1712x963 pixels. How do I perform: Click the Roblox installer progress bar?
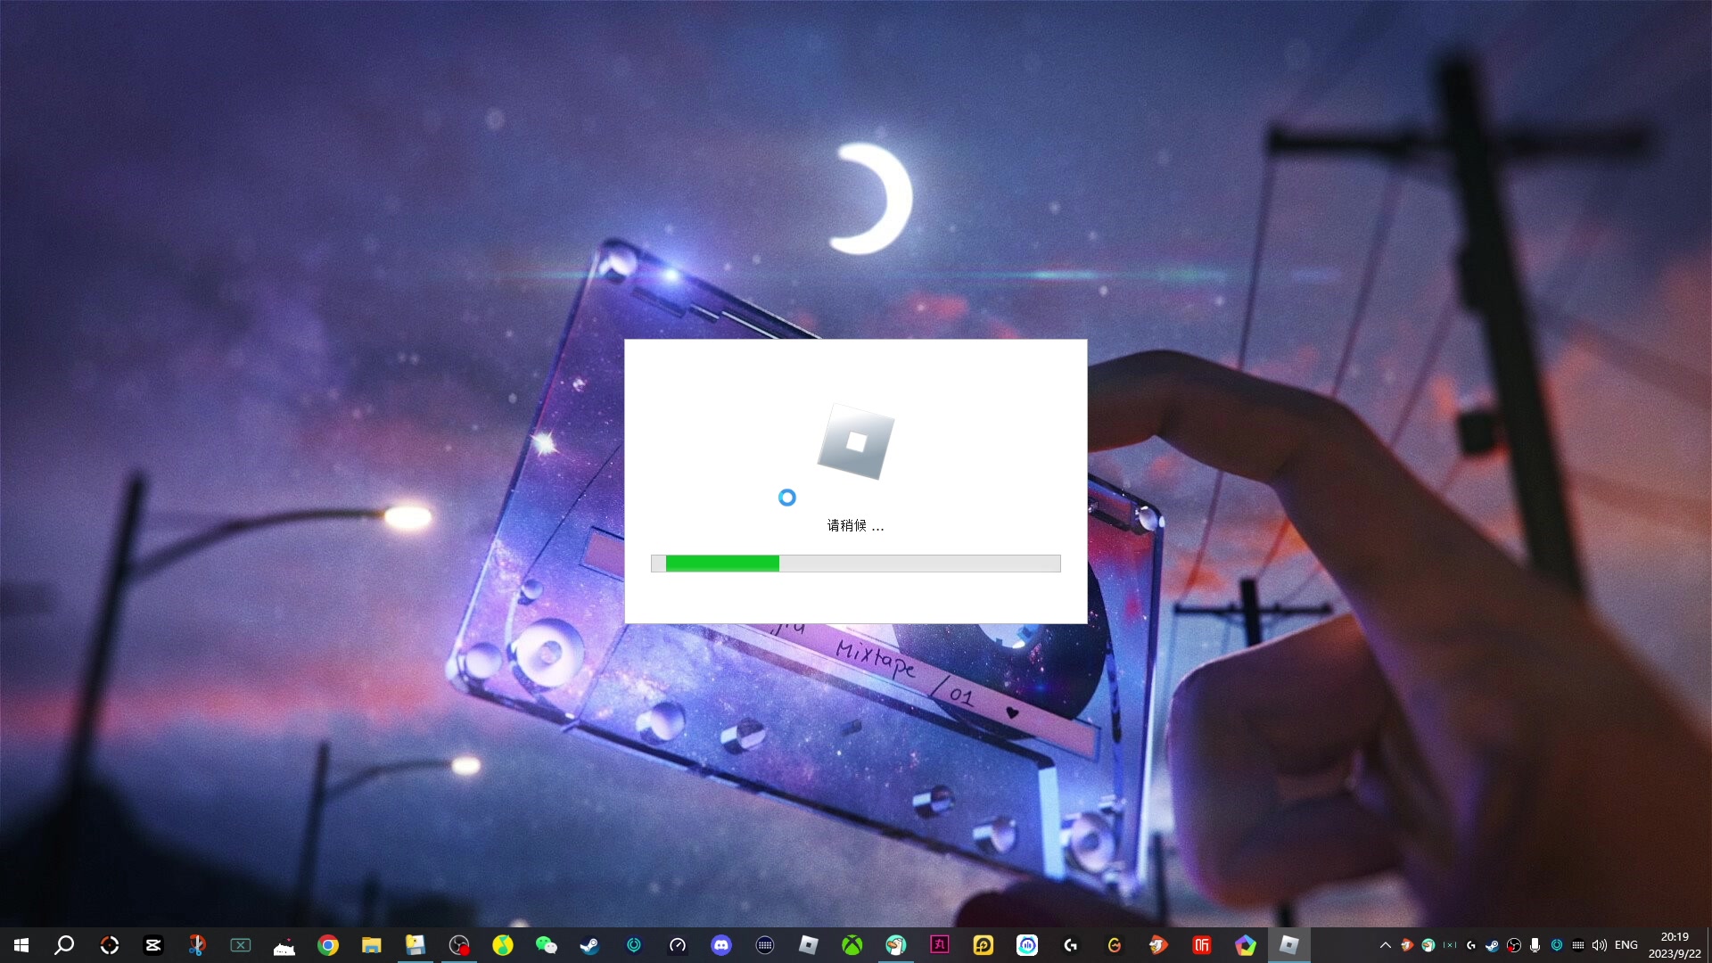(856, 564)
